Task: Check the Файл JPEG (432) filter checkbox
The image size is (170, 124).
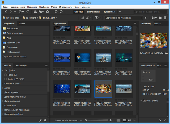Action: pyautogui.click(x=6, y=79)
